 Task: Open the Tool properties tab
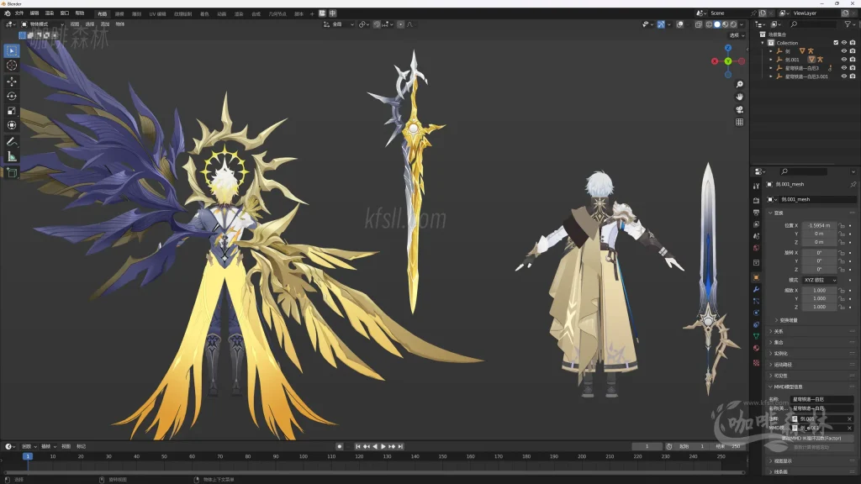(x=756, y=186)
